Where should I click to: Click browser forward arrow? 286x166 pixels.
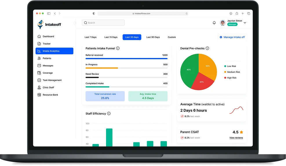pos(60,14)
